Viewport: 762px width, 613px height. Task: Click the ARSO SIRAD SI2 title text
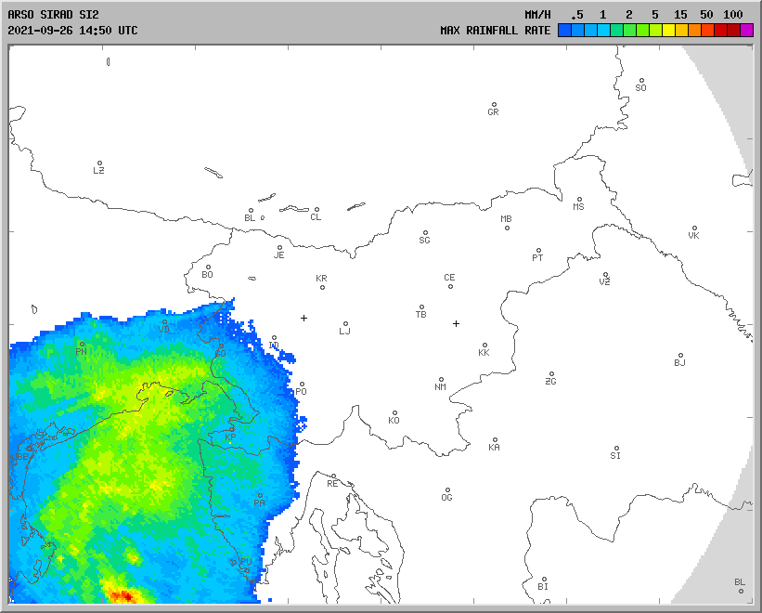[x=51, y=15]
